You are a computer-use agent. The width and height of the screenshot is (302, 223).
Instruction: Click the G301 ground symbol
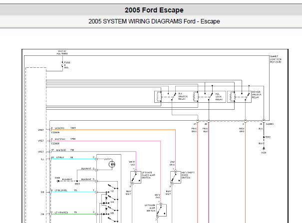264,149
